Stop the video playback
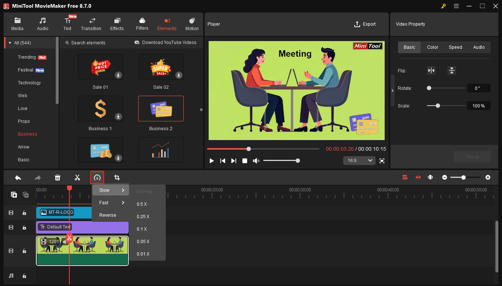Image resolution: width=502 pixels, height=286 pixels. 245,161
